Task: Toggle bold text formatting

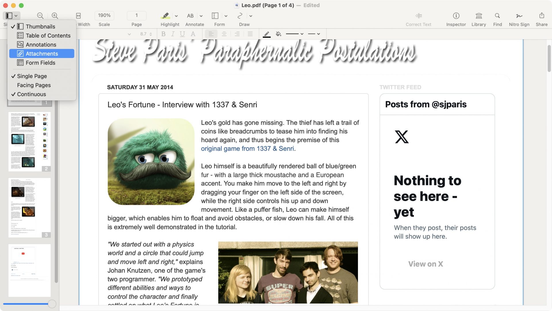Action: point(163,34)
